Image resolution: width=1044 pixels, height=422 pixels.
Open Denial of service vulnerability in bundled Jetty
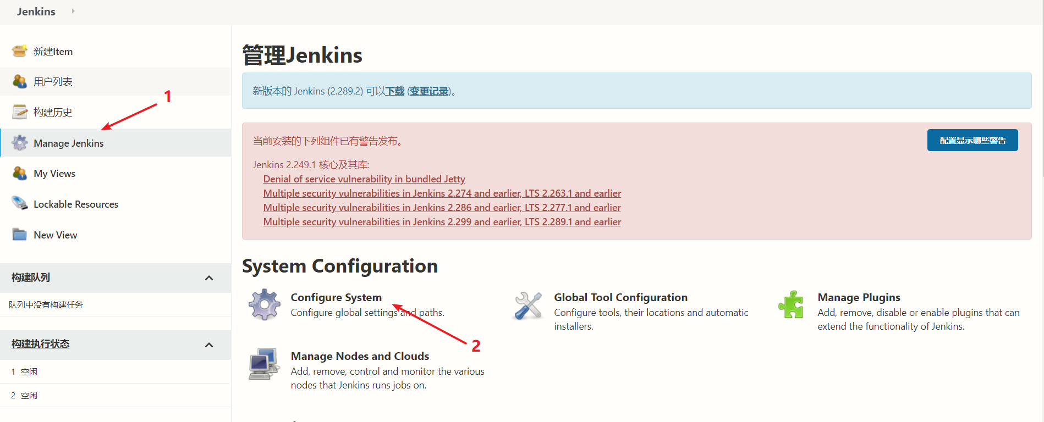click(364, 179)
